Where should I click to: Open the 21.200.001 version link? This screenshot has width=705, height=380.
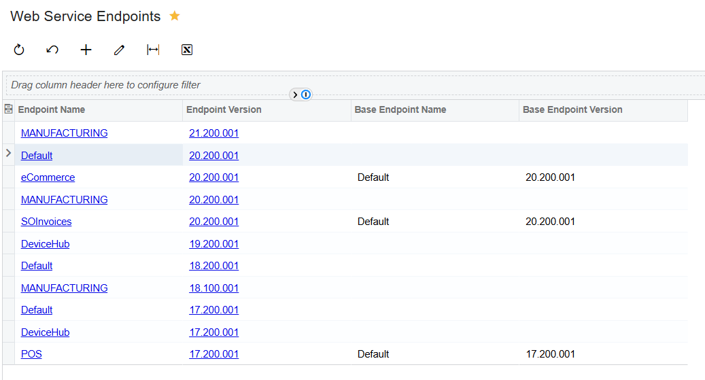[213, 133]
